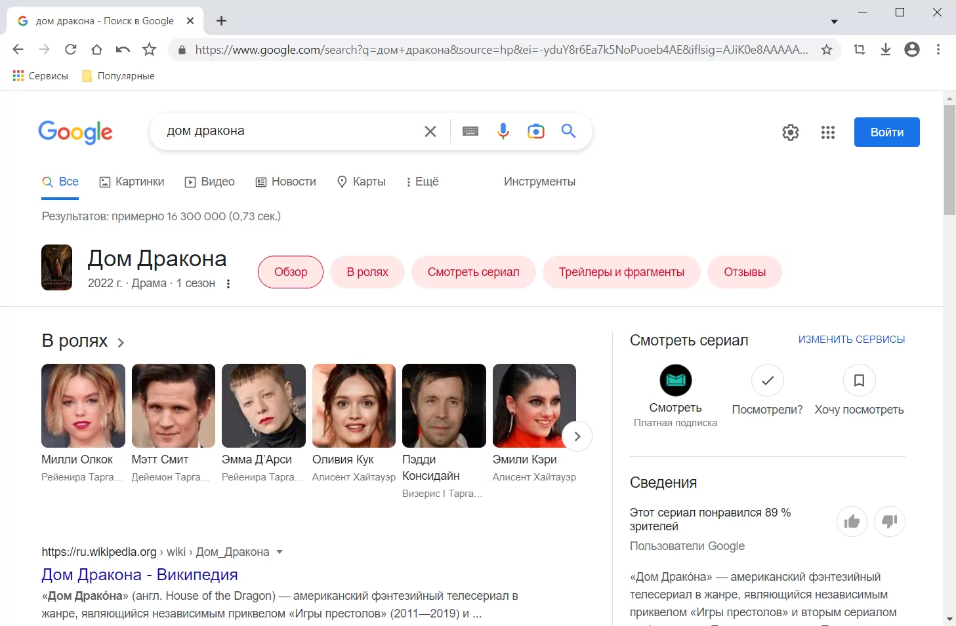Add to Хочу посмотреть watchlist
Screen dimensions: 956x626
[860, 380]
